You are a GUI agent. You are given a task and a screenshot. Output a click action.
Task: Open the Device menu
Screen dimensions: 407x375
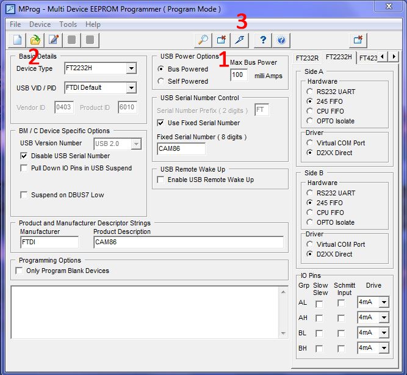[40, 24]
